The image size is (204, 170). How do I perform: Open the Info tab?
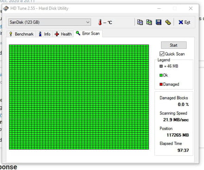coord(45,34)
